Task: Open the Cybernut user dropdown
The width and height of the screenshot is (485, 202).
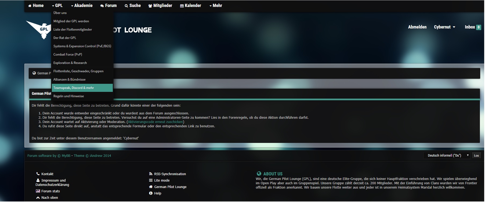Action: point(444,27)
